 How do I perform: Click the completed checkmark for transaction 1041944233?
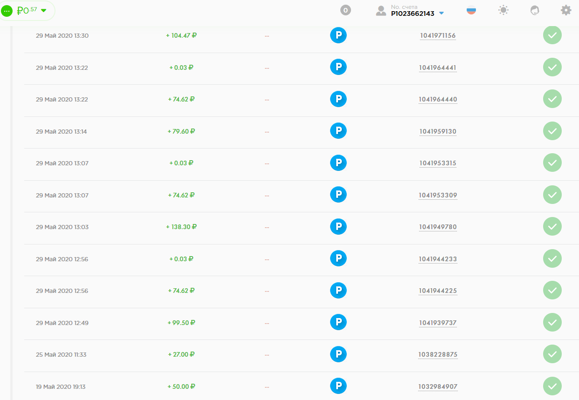tap(552, 259)
